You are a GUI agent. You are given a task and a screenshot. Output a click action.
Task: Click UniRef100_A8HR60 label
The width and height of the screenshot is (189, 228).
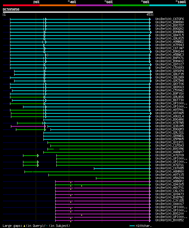coord(170,171)
